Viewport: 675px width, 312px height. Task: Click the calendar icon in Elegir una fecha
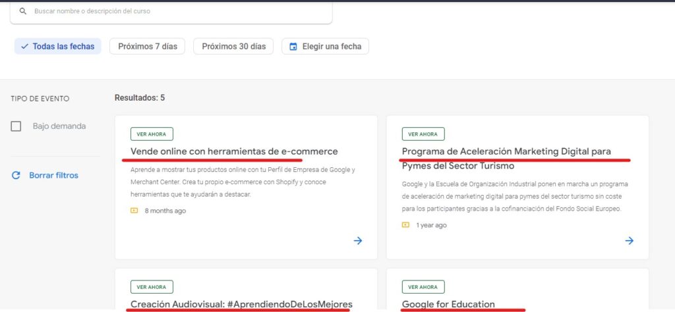[294, 47]
